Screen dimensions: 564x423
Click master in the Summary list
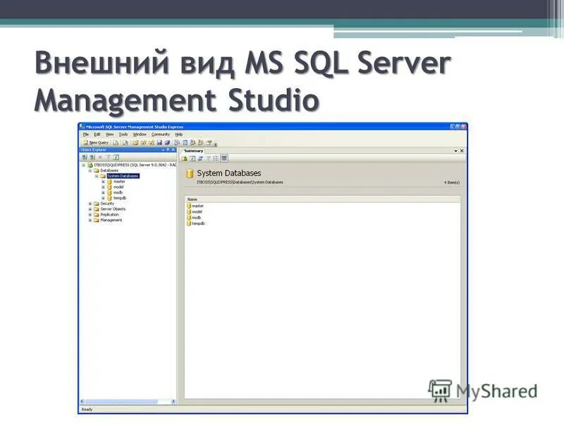(x=195, y=206)
